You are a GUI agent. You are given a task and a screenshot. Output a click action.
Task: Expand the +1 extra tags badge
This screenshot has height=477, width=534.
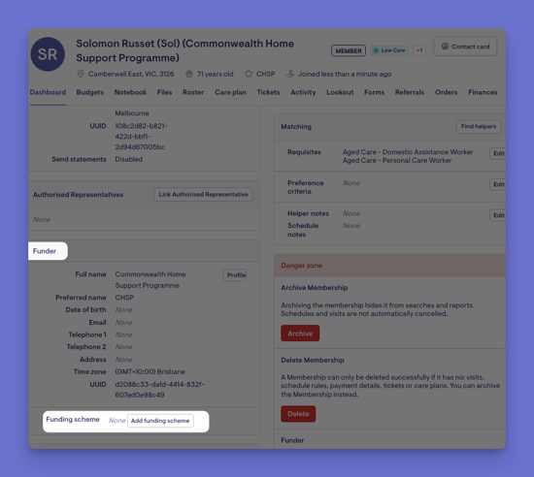click(x=419, y=50)
